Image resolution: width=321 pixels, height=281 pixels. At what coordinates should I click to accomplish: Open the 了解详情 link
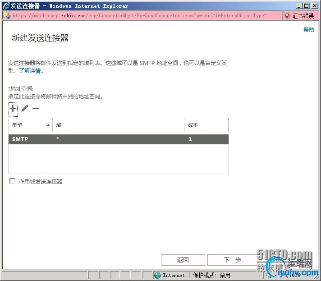pyautogui.click(x=32, y=71)
